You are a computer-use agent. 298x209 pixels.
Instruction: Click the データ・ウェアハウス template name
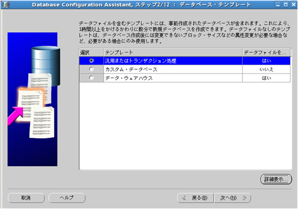click(x=129, y=78)
